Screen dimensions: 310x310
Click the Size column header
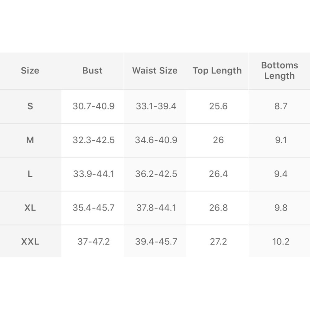30,71
